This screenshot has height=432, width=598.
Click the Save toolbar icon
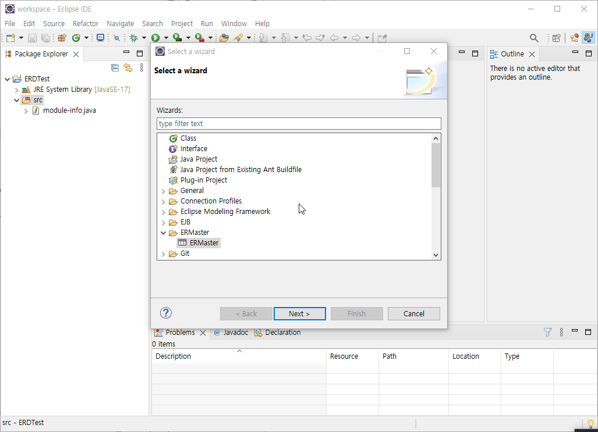point(33,38)
